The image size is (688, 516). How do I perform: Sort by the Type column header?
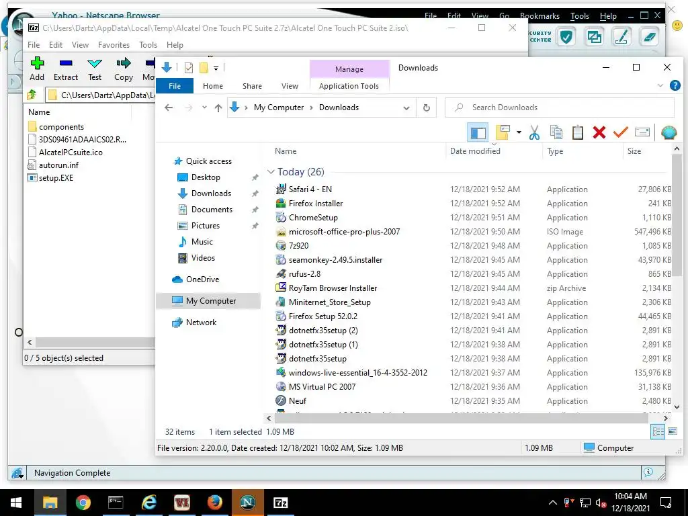554,151
